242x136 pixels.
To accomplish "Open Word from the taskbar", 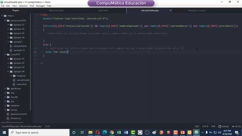I will 126,133.
